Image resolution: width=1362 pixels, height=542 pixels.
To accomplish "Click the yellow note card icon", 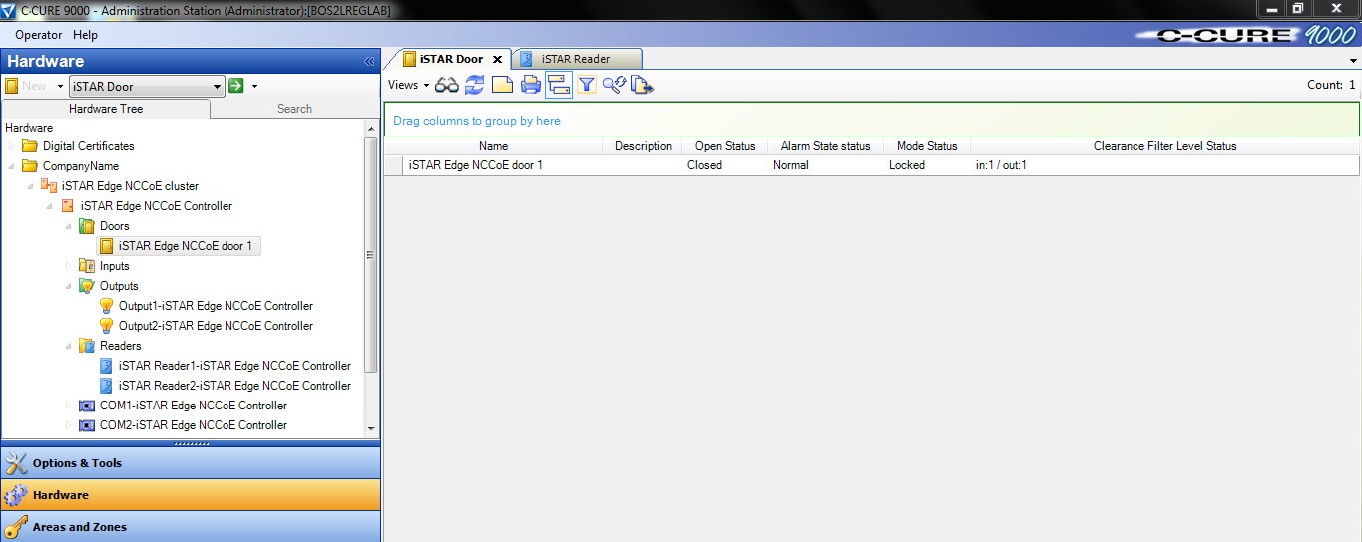I will tap(502, 86).
